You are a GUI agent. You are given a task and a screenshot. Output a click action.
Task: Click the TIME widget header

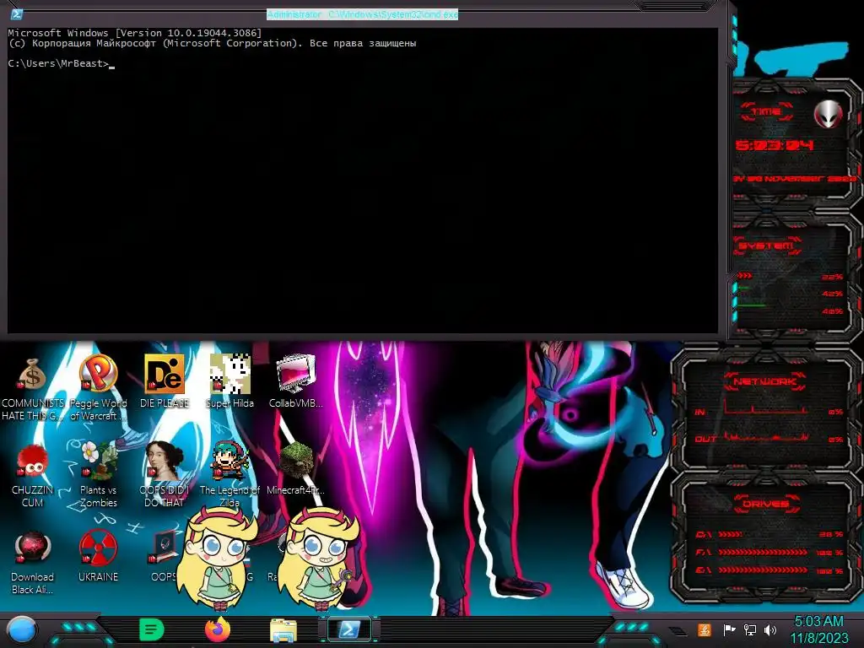[766, 112]
